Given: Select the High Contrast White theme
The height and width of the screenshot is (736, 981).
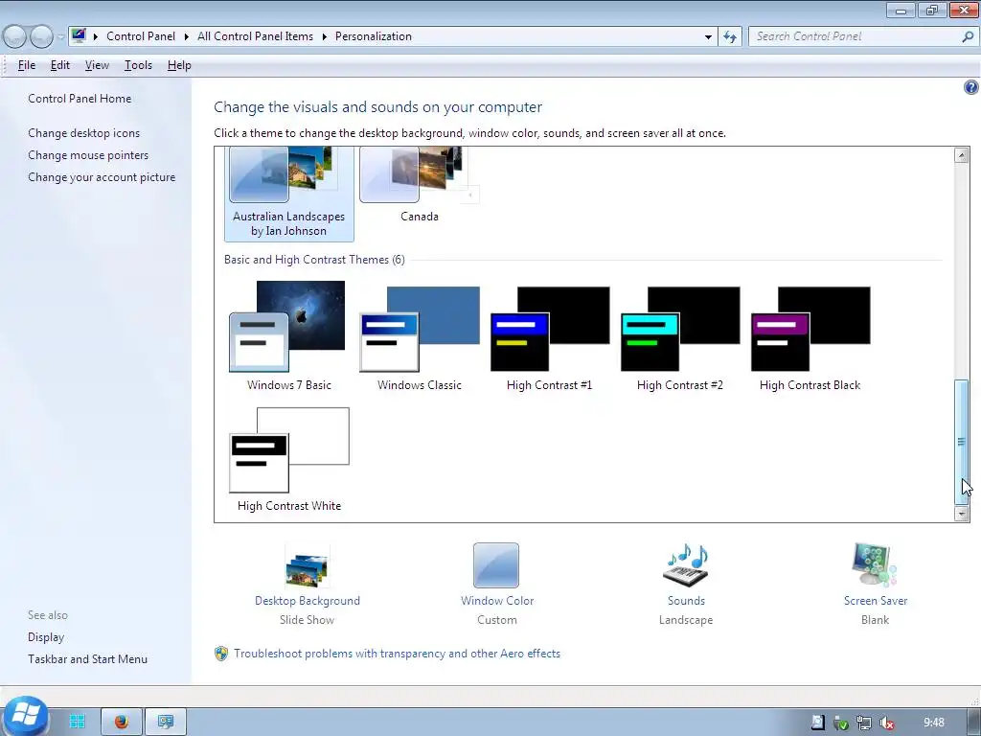Looking at the screenshot, I should tap(289, 459).
